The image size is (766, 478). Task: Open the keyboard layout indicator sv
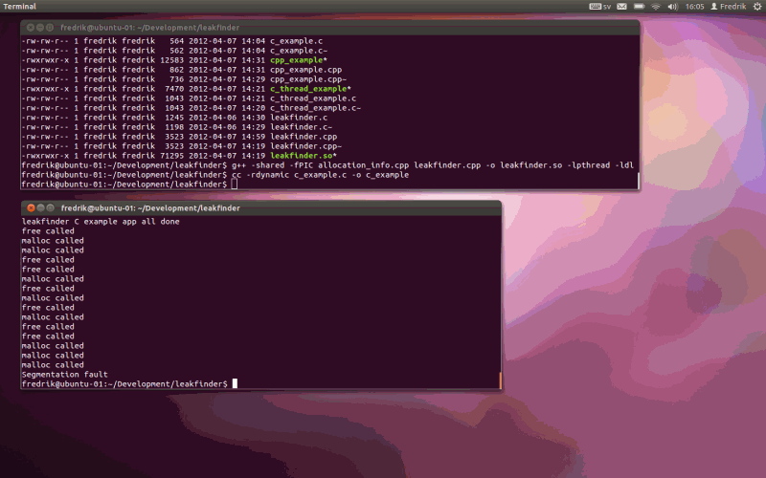[x=600, y=7]
